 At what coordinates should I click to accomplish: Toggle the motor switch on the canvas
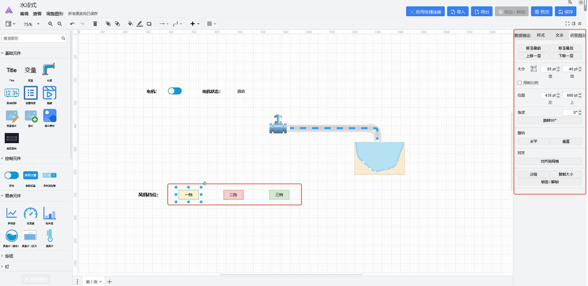point(175,91)
